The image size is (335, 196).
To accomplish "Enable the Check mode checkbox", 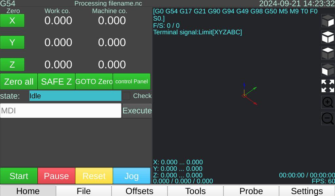I will pyautogui.click(x=126, y=96).
